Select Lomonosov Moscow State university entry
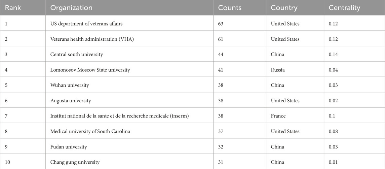Image resolution: width=385 pixels, height=169 pixels. [90, 70]
